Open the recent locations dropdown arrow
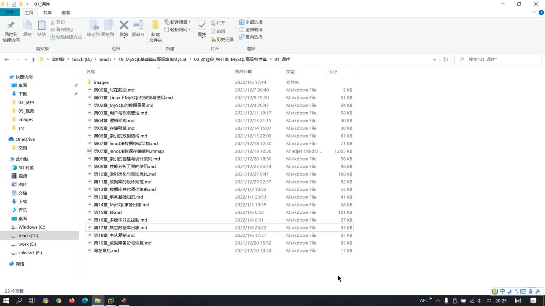545x306 pixels. coord(26,59)
